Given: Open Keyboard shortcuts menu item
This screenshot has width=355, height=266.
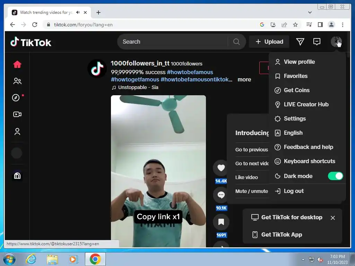Looking at the screenshot, I should [307, 161].
